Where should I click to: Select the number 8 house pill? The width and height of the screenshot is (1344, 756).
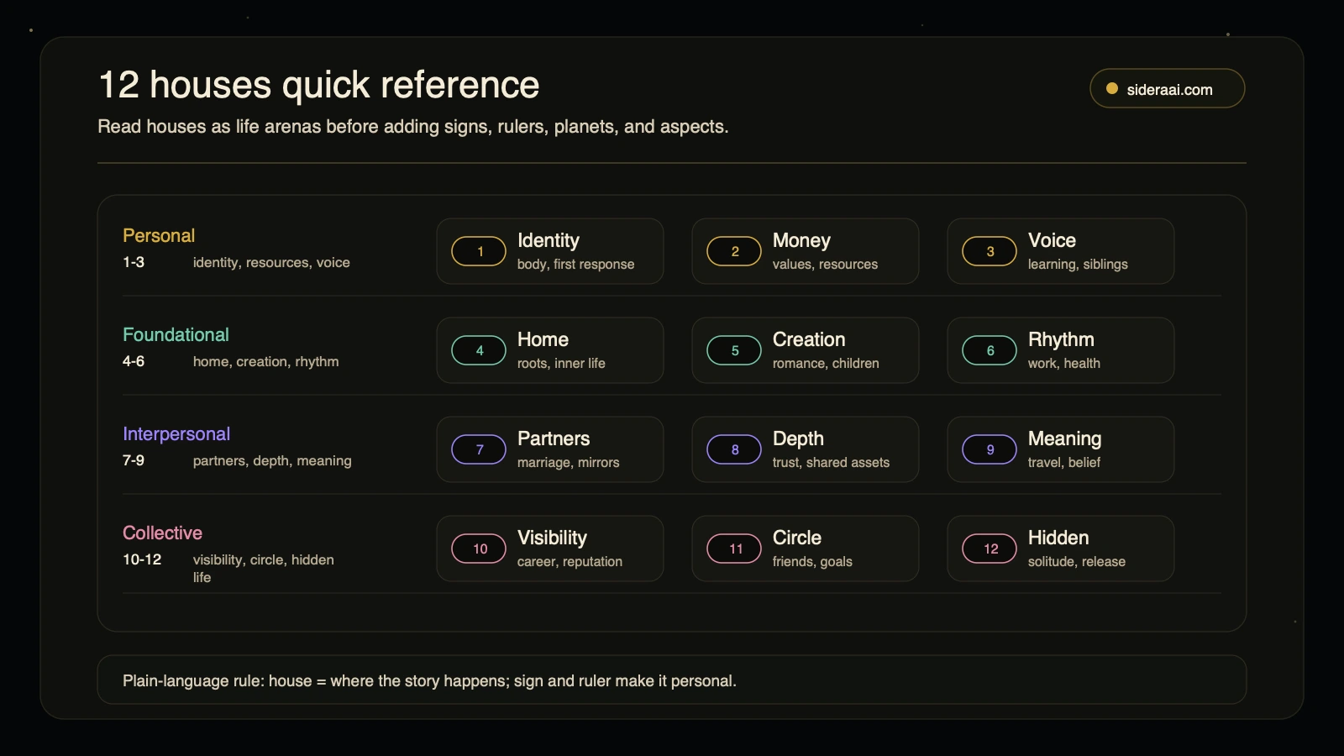734,449
